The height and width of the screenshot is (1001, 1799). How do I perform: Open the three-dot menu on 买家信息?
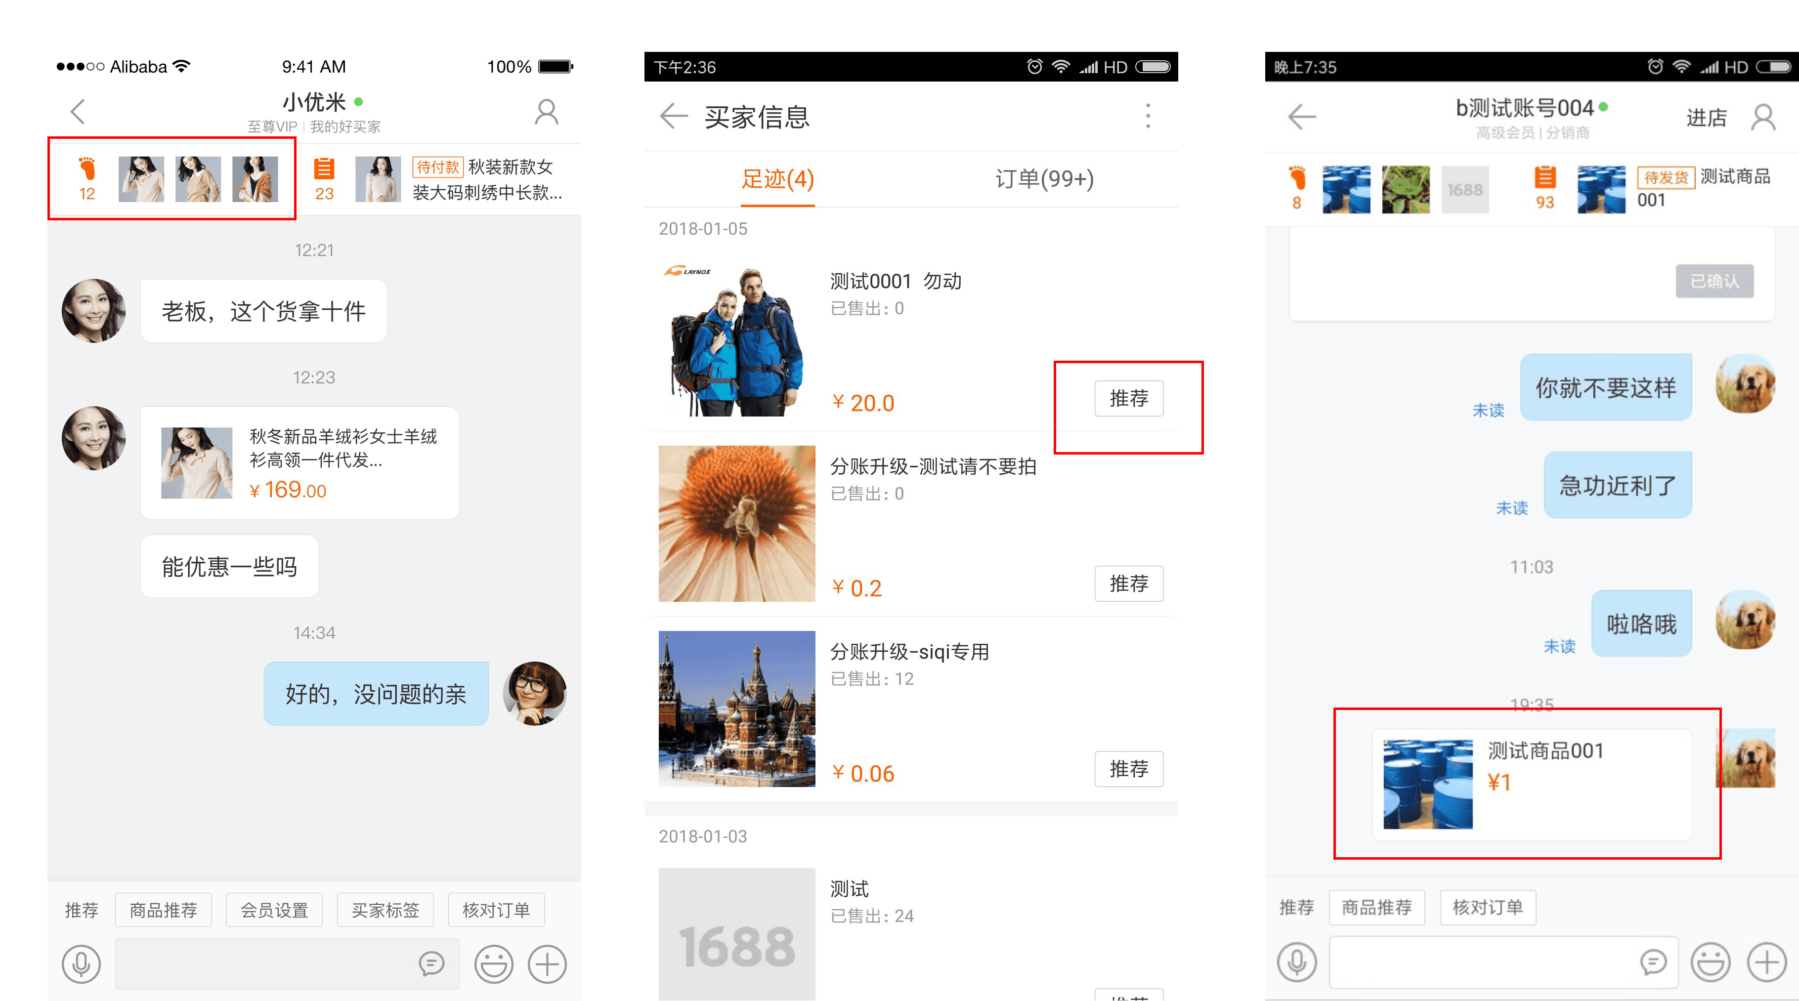click(x=1148, y=116)
